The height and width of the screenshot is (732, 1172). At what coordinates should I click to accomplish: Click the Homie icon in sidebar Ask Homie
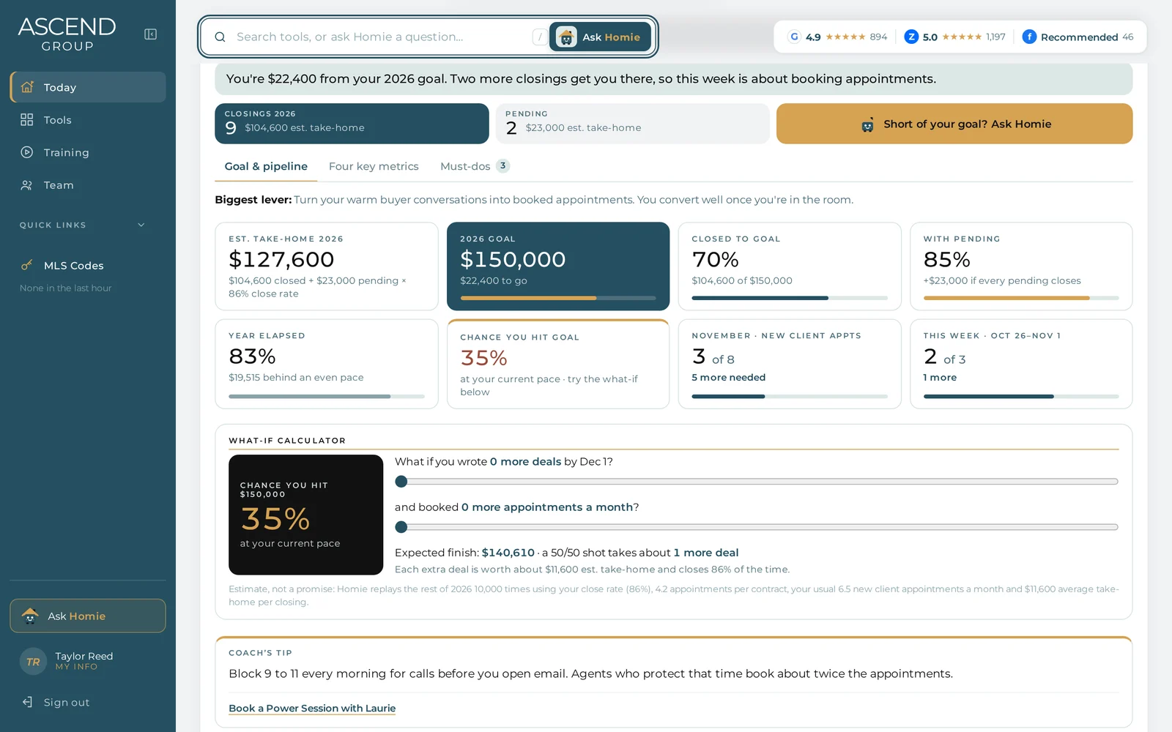point(30,616)
